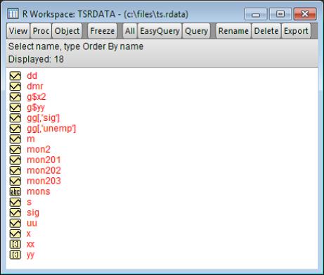Open the View menu

click(18, 31)
